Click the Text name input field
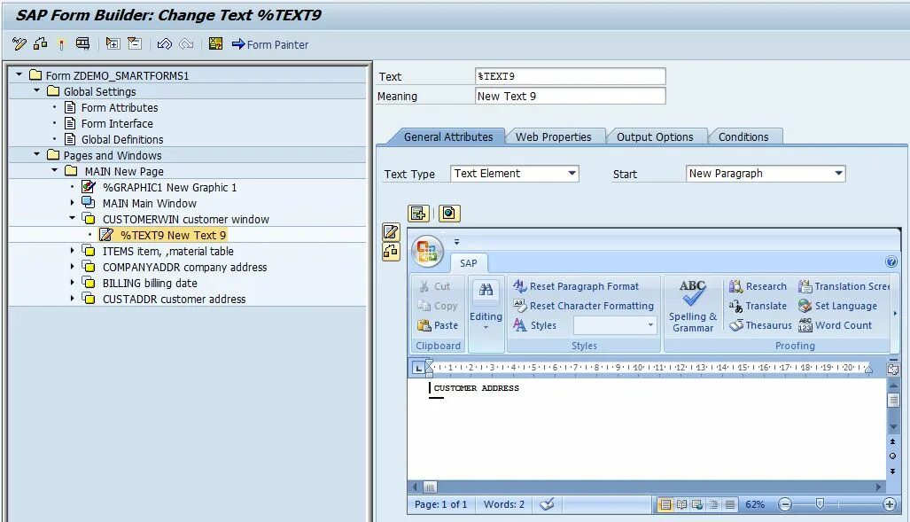910x522 pixels. click(x=570, y=76)
